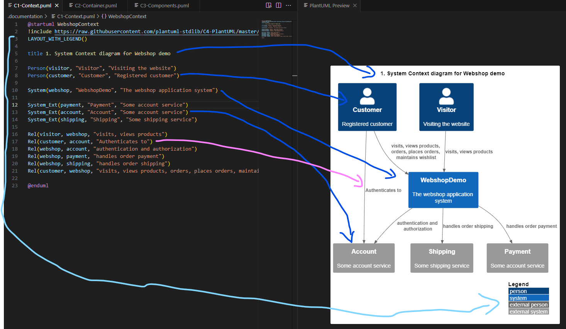The image size is (566, 329).
Task: Switch to the C2-Container.puml tab
Action: (x=95, y=5)
